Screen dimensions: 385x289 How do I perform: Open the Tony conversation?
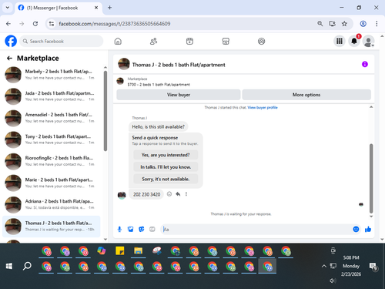(x=52, y=139)
